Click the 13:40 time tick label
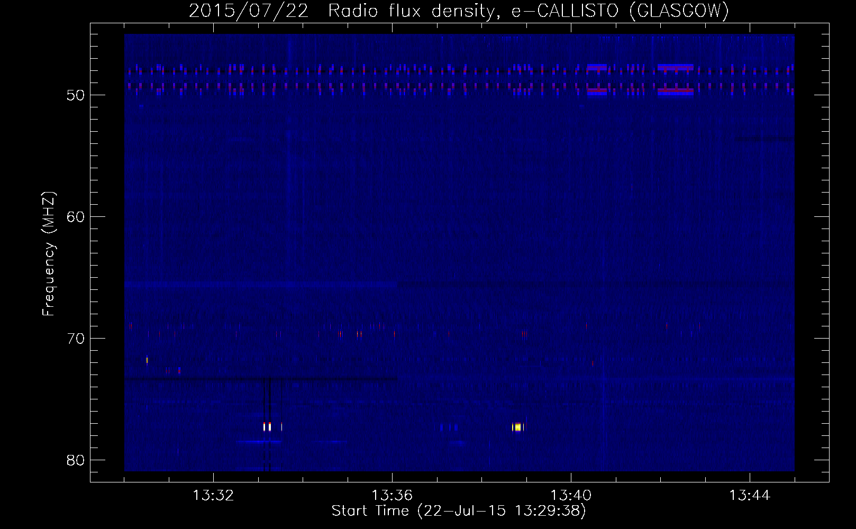Viewport: 856px width, 529px height. [x=571, y=496]
